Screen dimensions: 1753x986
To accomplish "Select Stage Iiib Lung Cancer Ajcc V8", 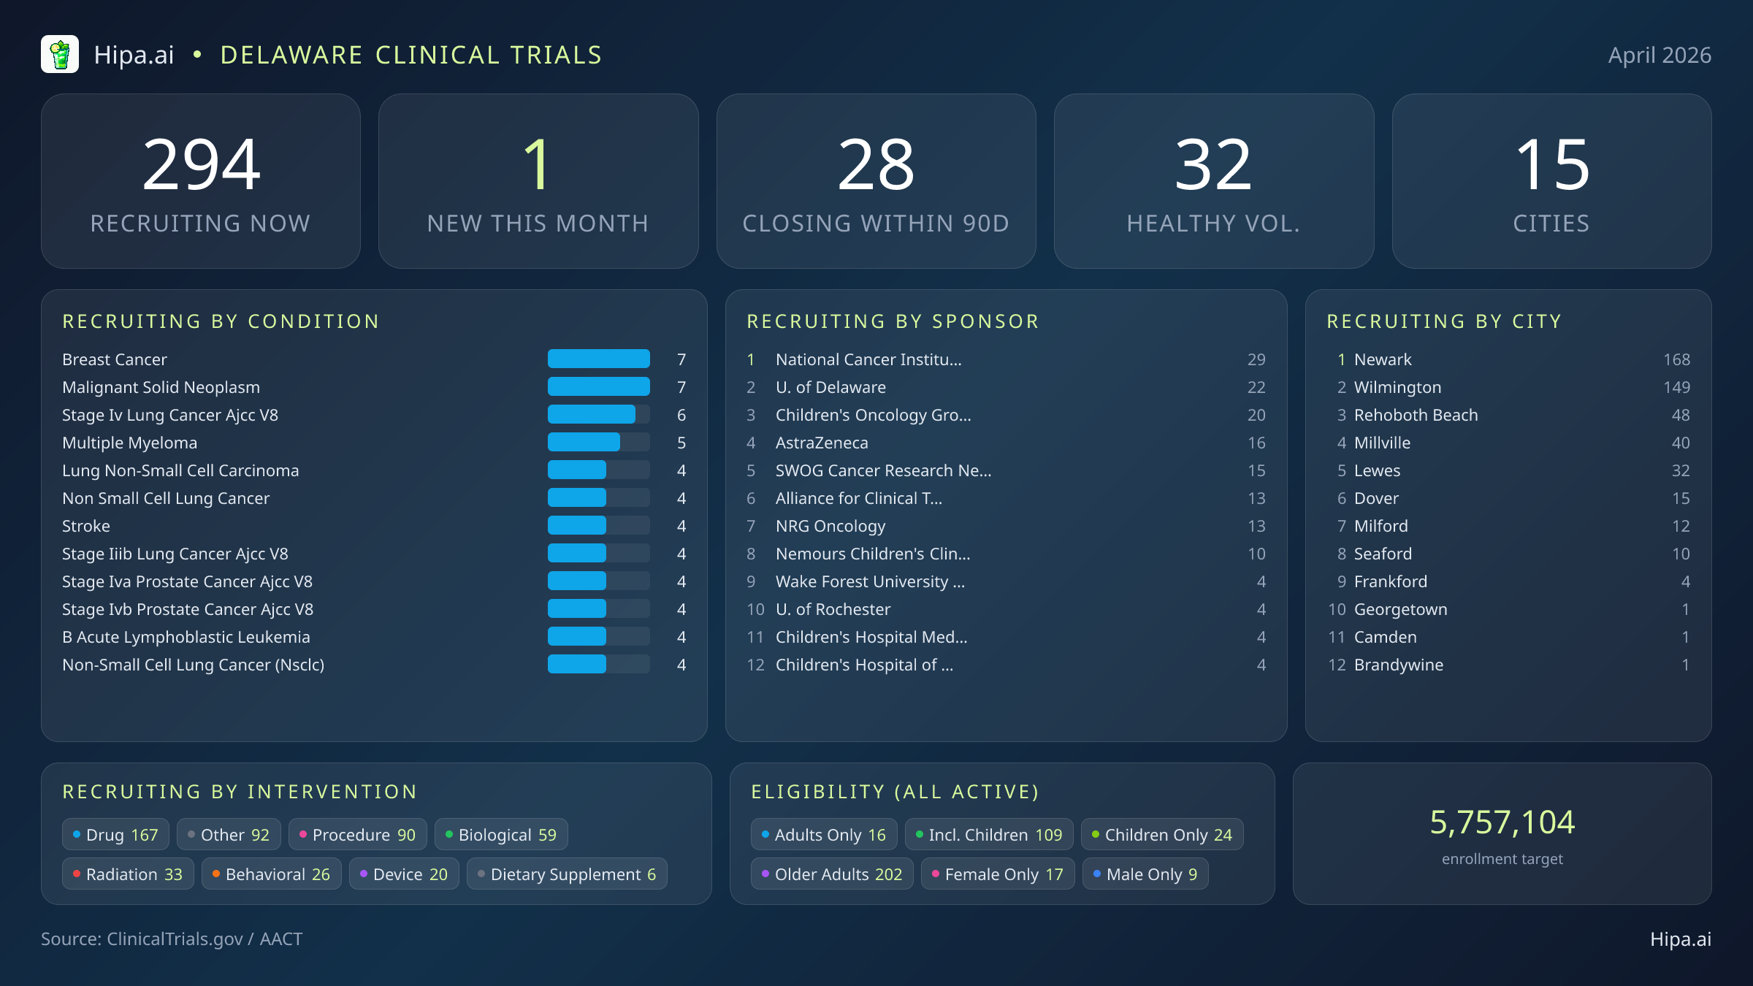I will pyautogui.click(x=374, y=554).
